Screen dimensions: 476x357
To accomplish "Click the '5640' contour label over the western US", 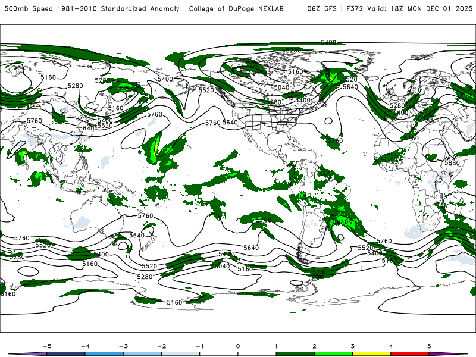I will coord(230,123).
